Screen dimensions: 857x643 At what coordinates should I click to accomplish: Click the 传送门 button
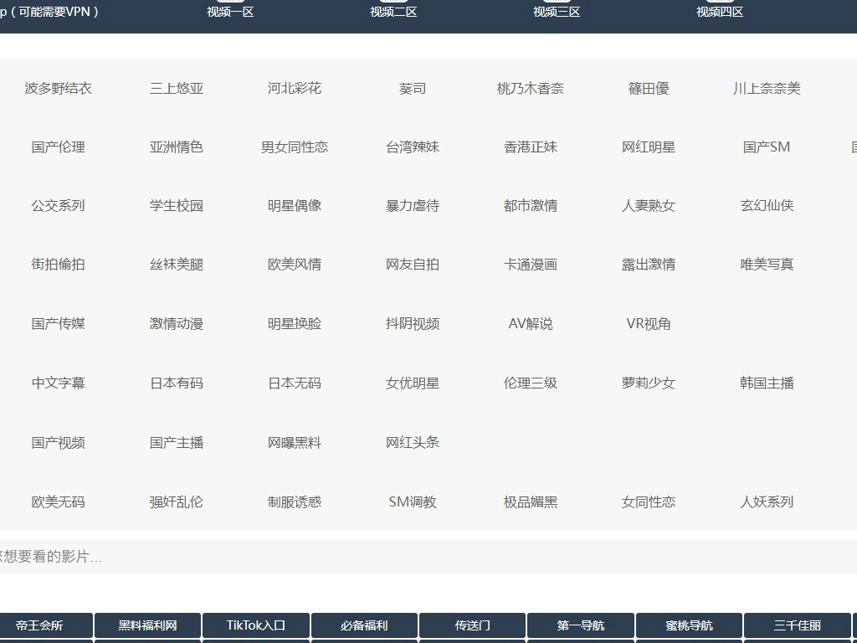coord(473,625)
